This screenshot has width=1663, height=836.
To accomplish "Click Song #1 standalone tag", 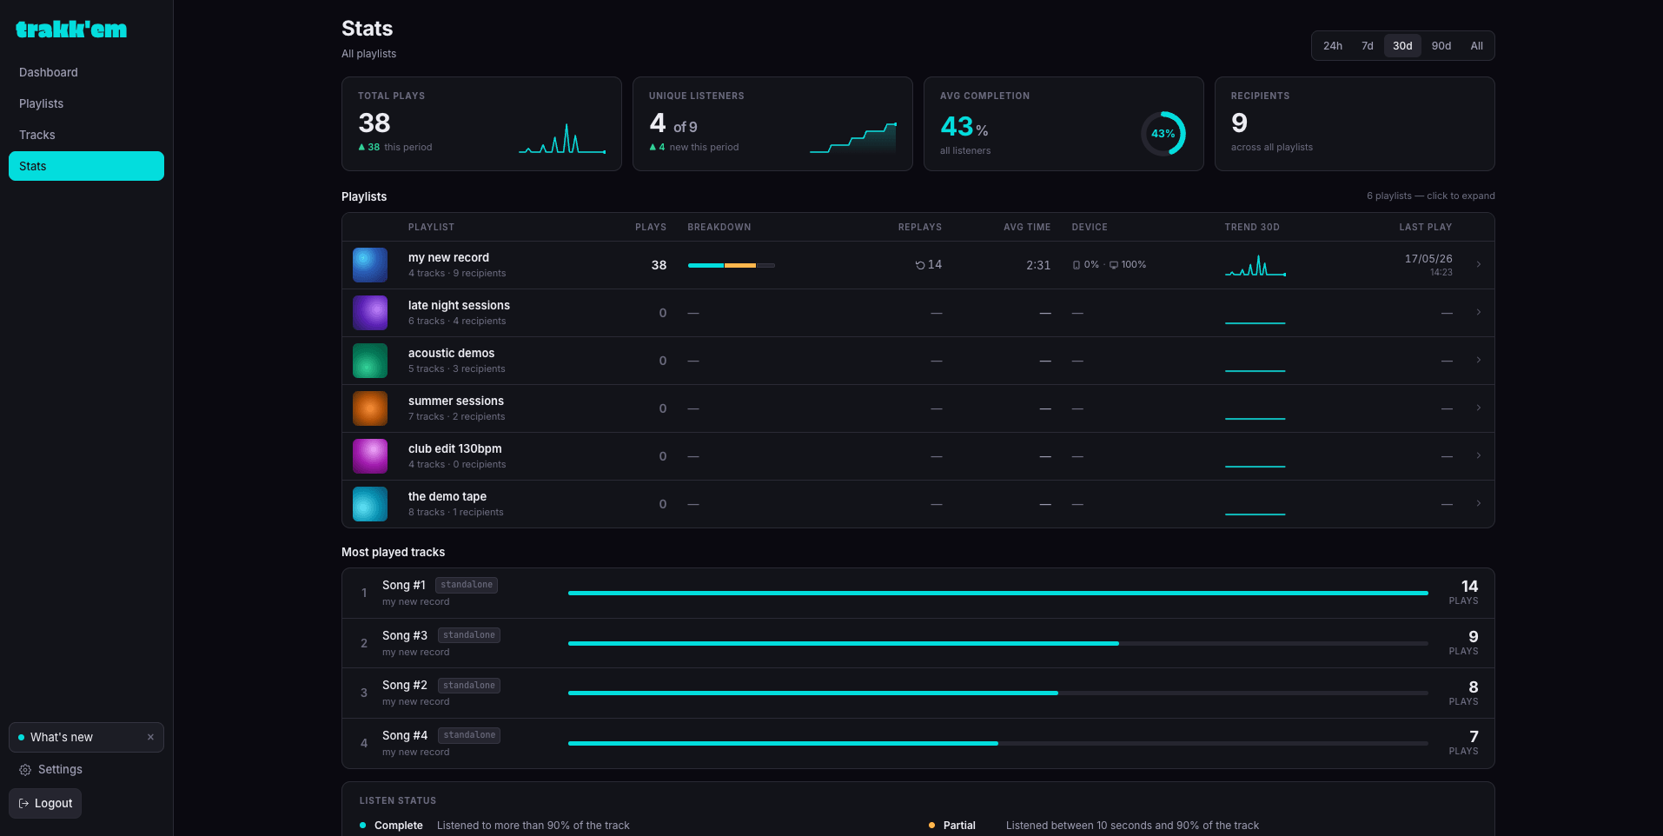I will (x=467, y=585).
